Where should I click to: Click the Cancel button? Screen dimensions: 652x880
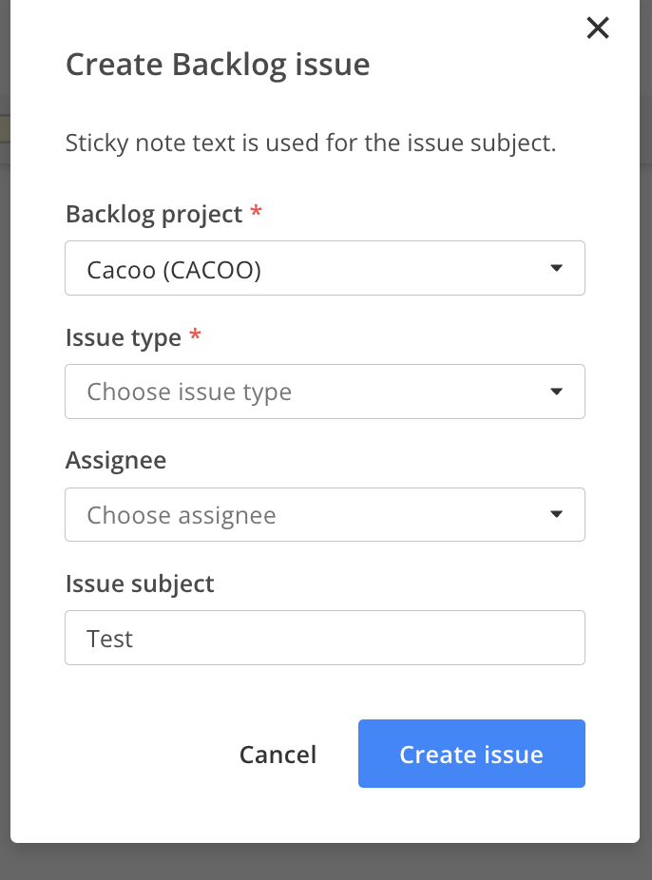click(278, 755)
